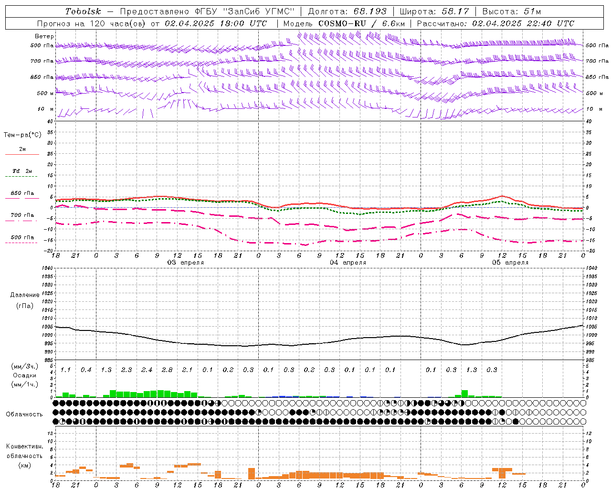Screen dimensions: 611x489
Task: Click the Tobolsk station name in header
Action: tap(83, 11)
